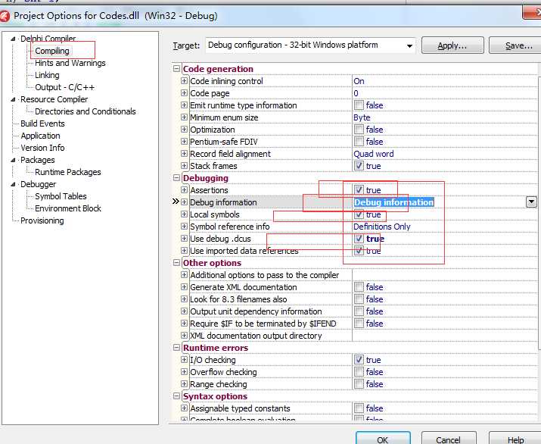Toggle Assignable typed constants checkbox
The image size is (541, 444).
(x=359, y=408)
